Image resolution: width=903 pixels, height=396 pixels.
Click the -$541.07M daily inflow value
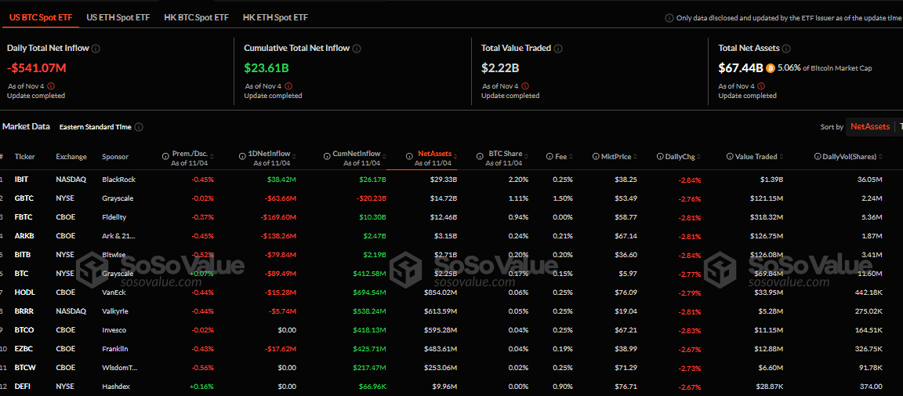pos(37,68)
